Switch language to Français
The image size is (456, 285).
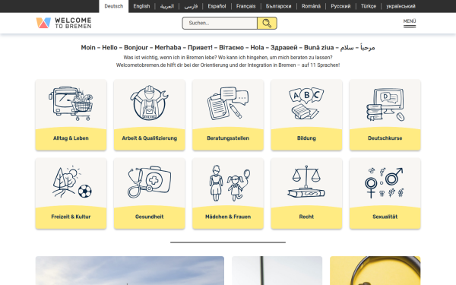245,6
